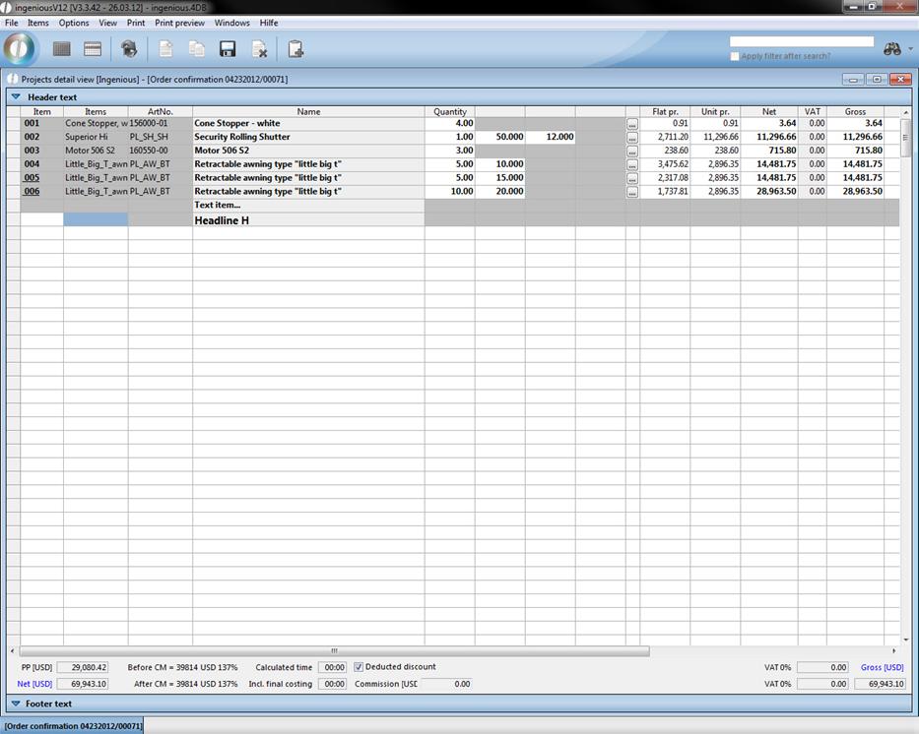This screenshot has height=734, width=919.
Task: Click the copy documents toolbar icon
Action: [197, 49]
